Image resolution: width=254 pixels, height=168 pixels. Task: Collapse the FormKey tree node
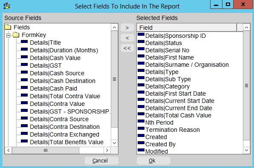tap(8, 35)
